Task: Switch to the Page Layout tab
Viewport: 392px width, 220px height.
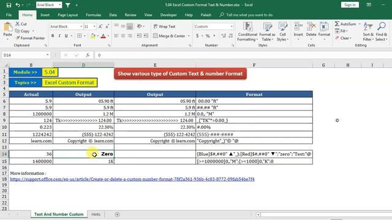Action: pyautogui.click(x=68, y=15)
